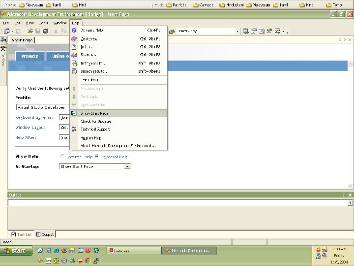Switch to the PowerPoint taskbar button

[x=134, y=251]
